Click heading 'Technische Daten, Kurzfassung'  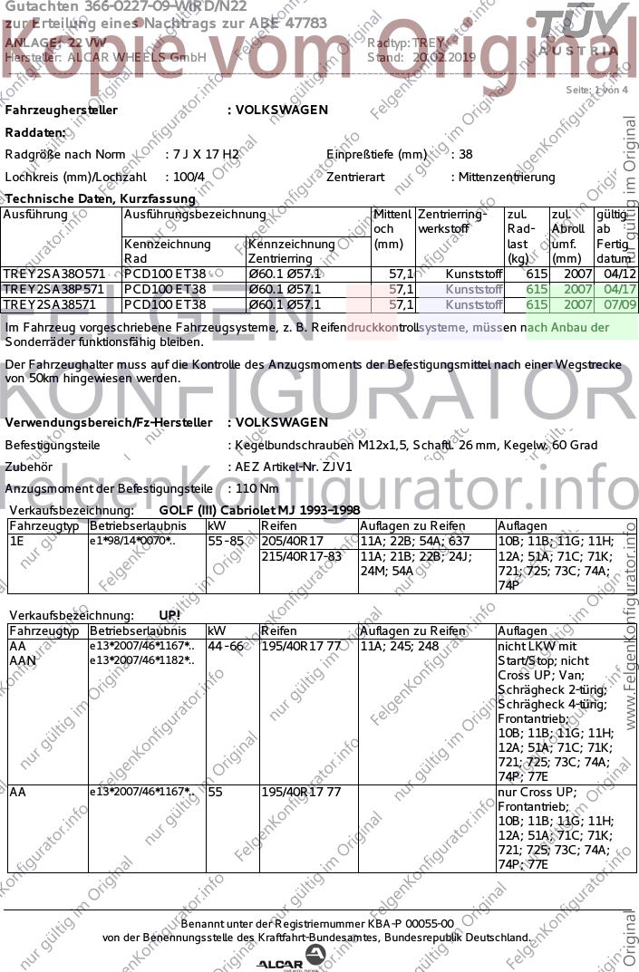(101, 199)
